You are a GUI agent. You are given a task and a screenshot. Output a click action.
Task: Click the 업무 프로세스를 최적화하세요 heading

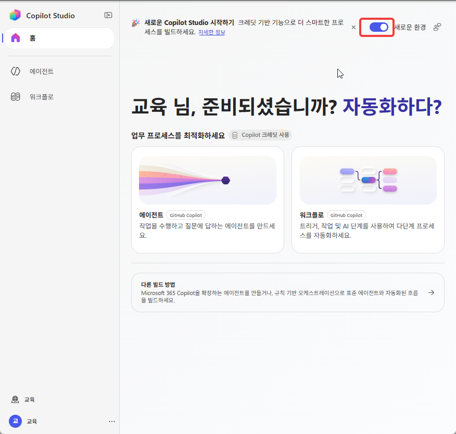pyautogui.click(x=178, y=135)
